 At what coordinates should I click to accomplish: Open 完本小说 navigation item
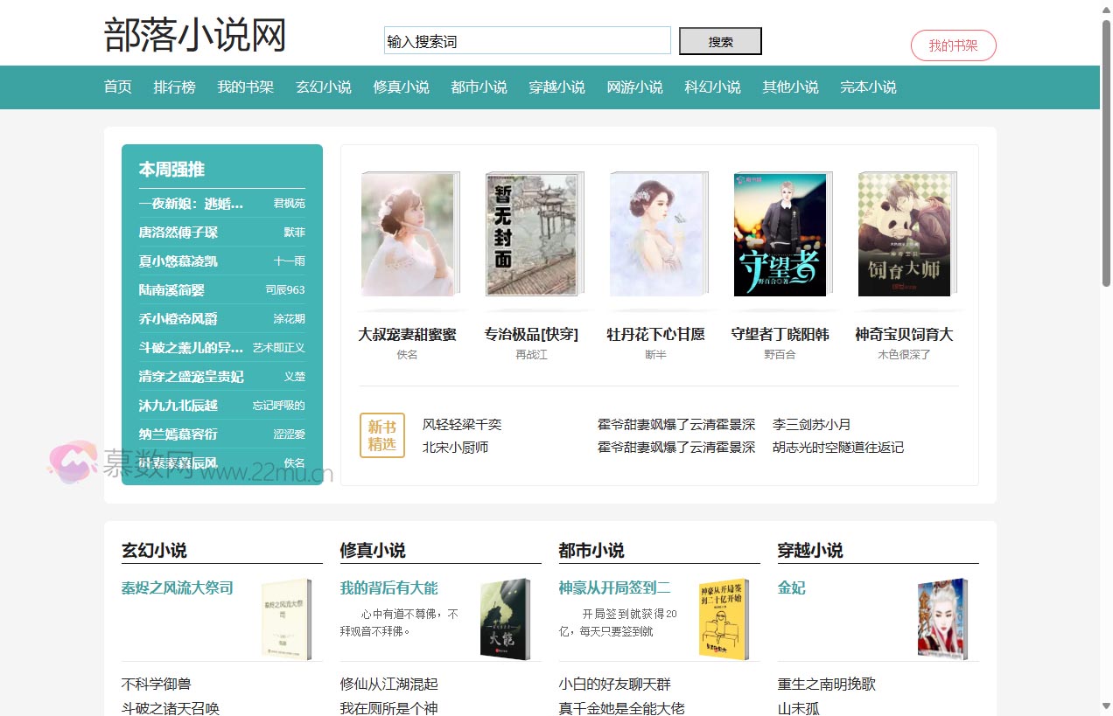point(868,87)
